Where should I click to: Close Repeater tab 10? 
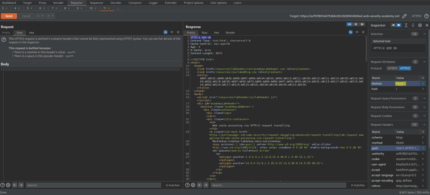pos(95,8)
